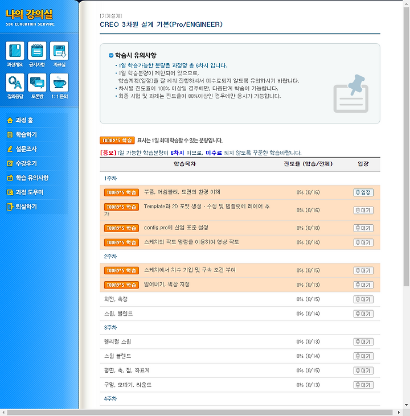The width and height of the screenshot is (410, 416).
Task: Click the icon beside 과정 도우미
Action: coord(10,192)
